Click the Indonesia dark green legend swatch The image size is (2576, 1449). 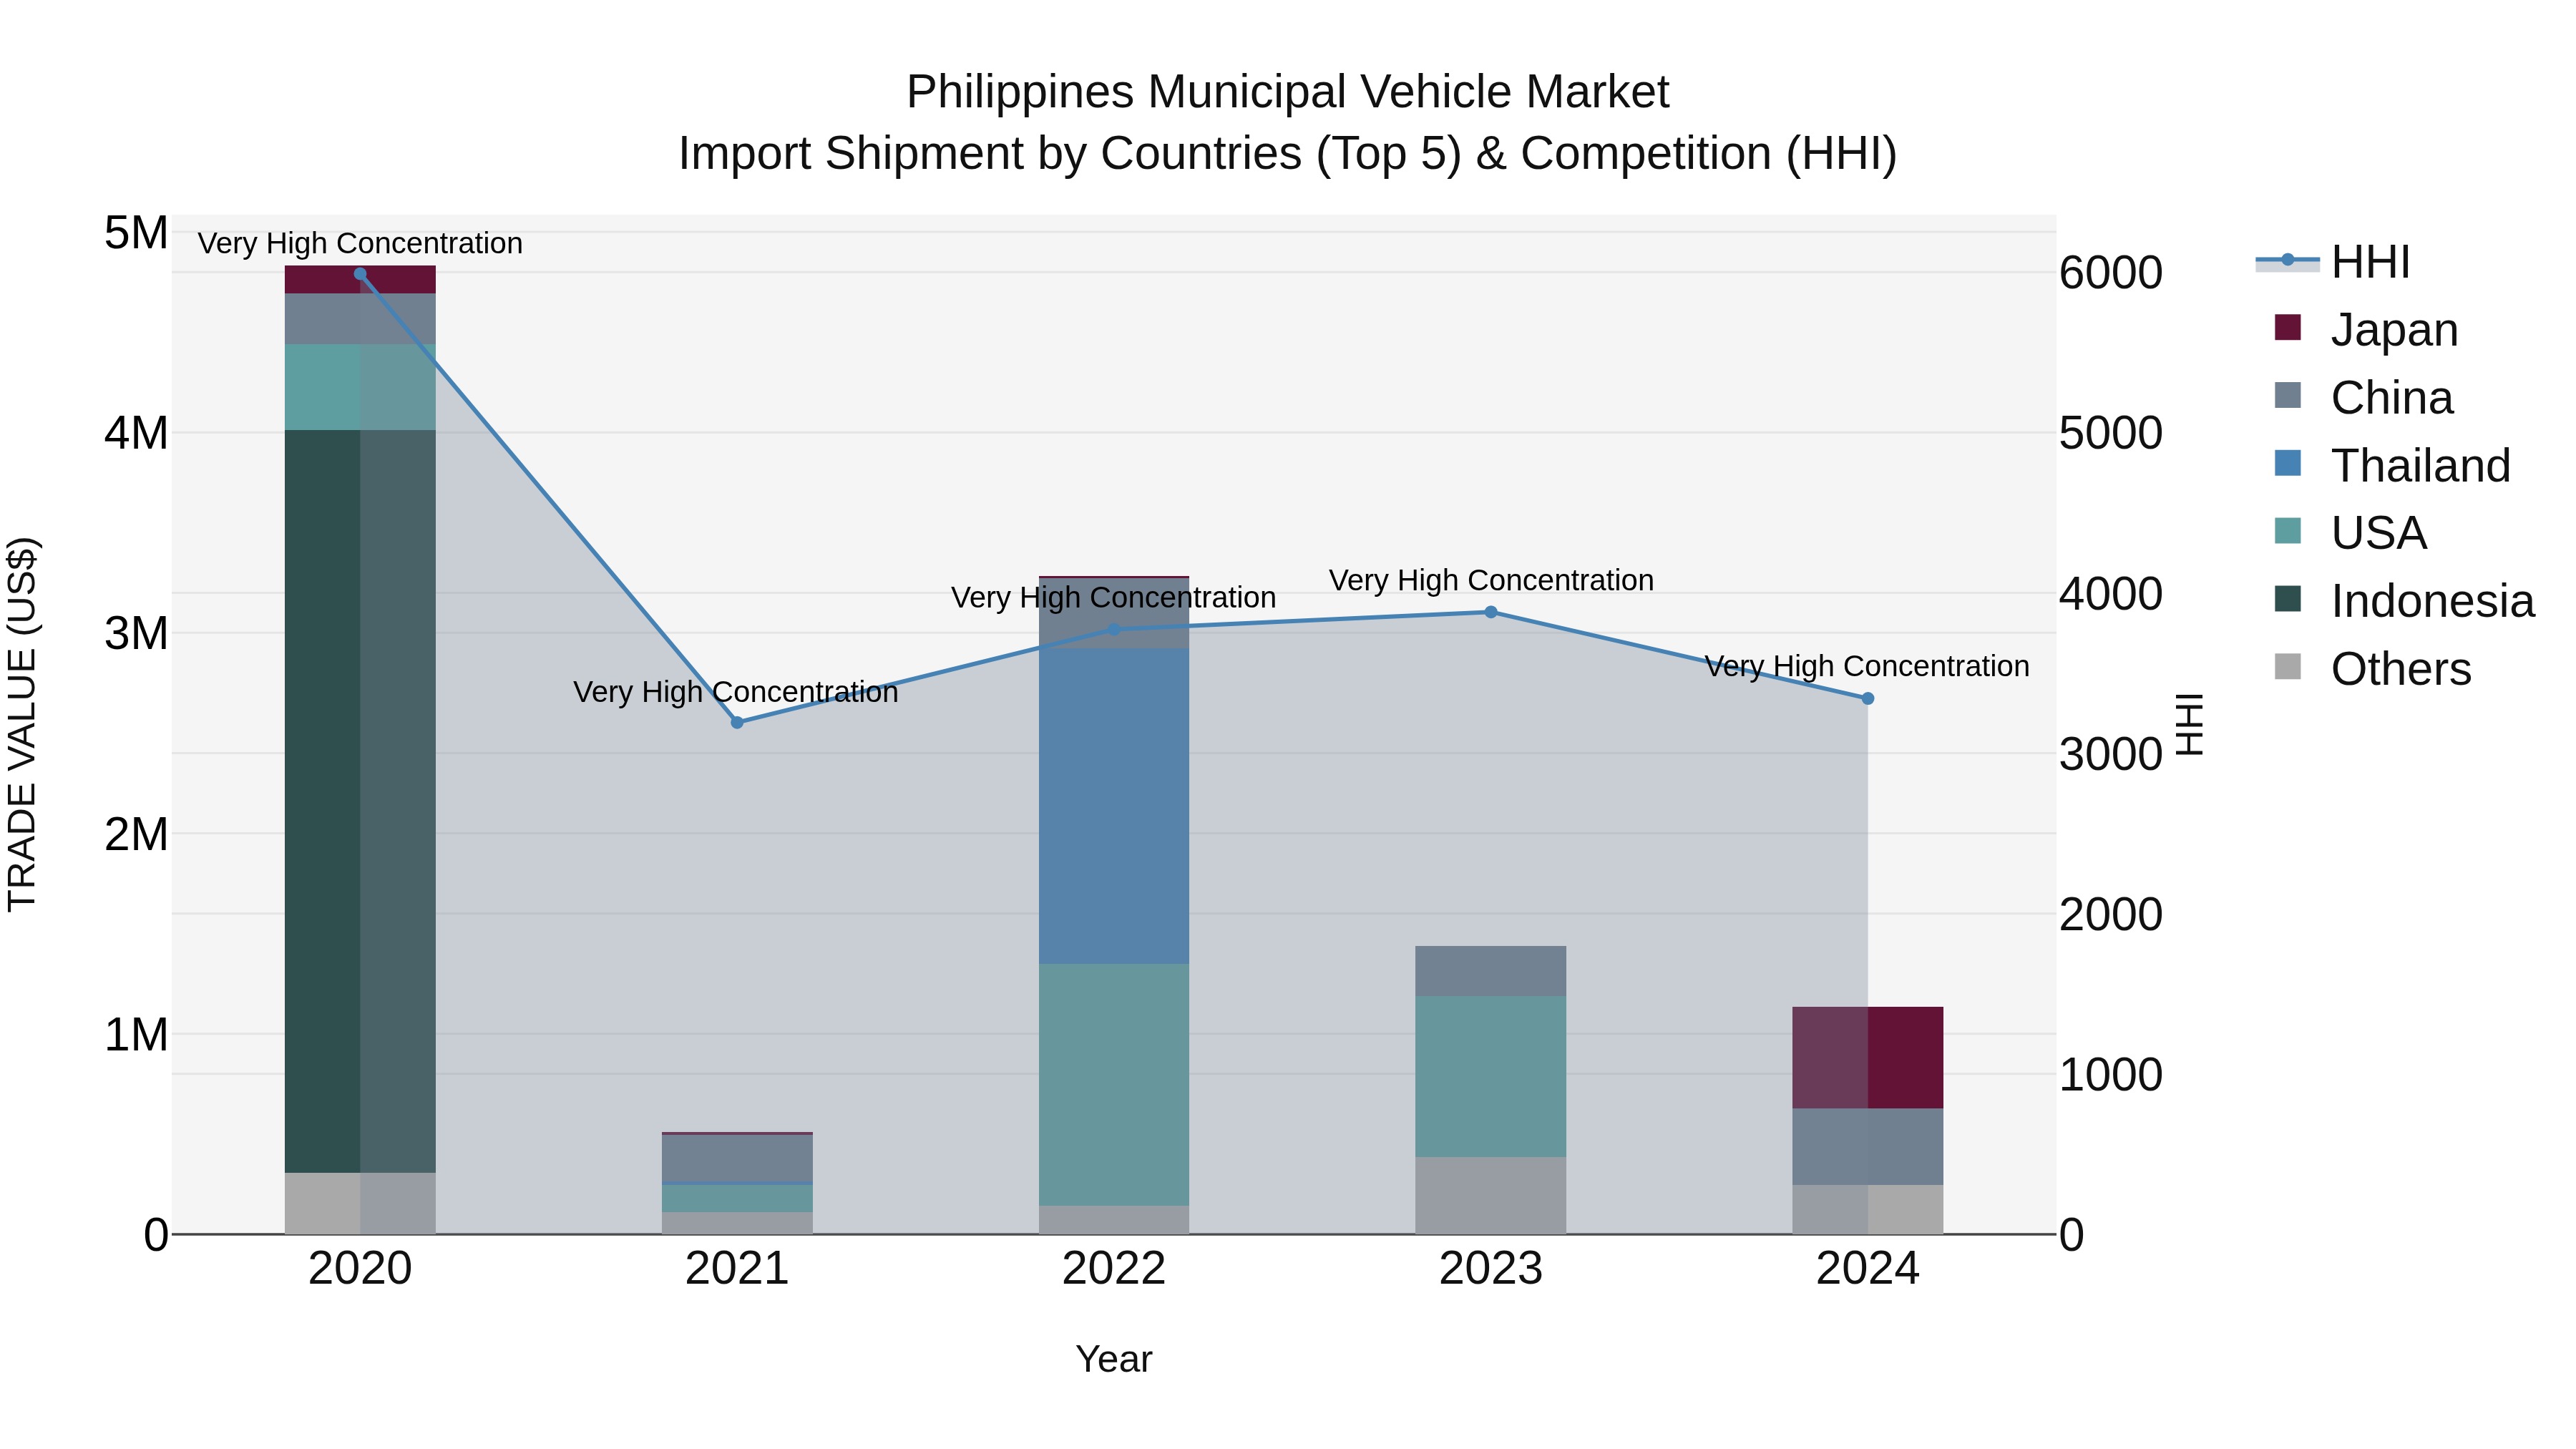[2287, 599]
